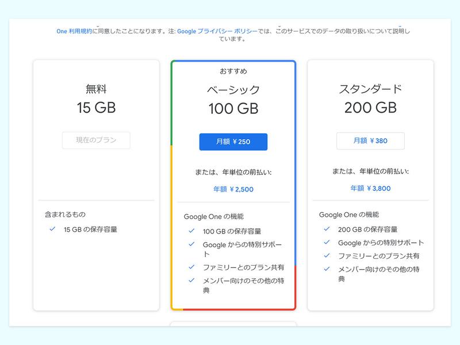Open the Google プライバシー ポリシー link

217,31
